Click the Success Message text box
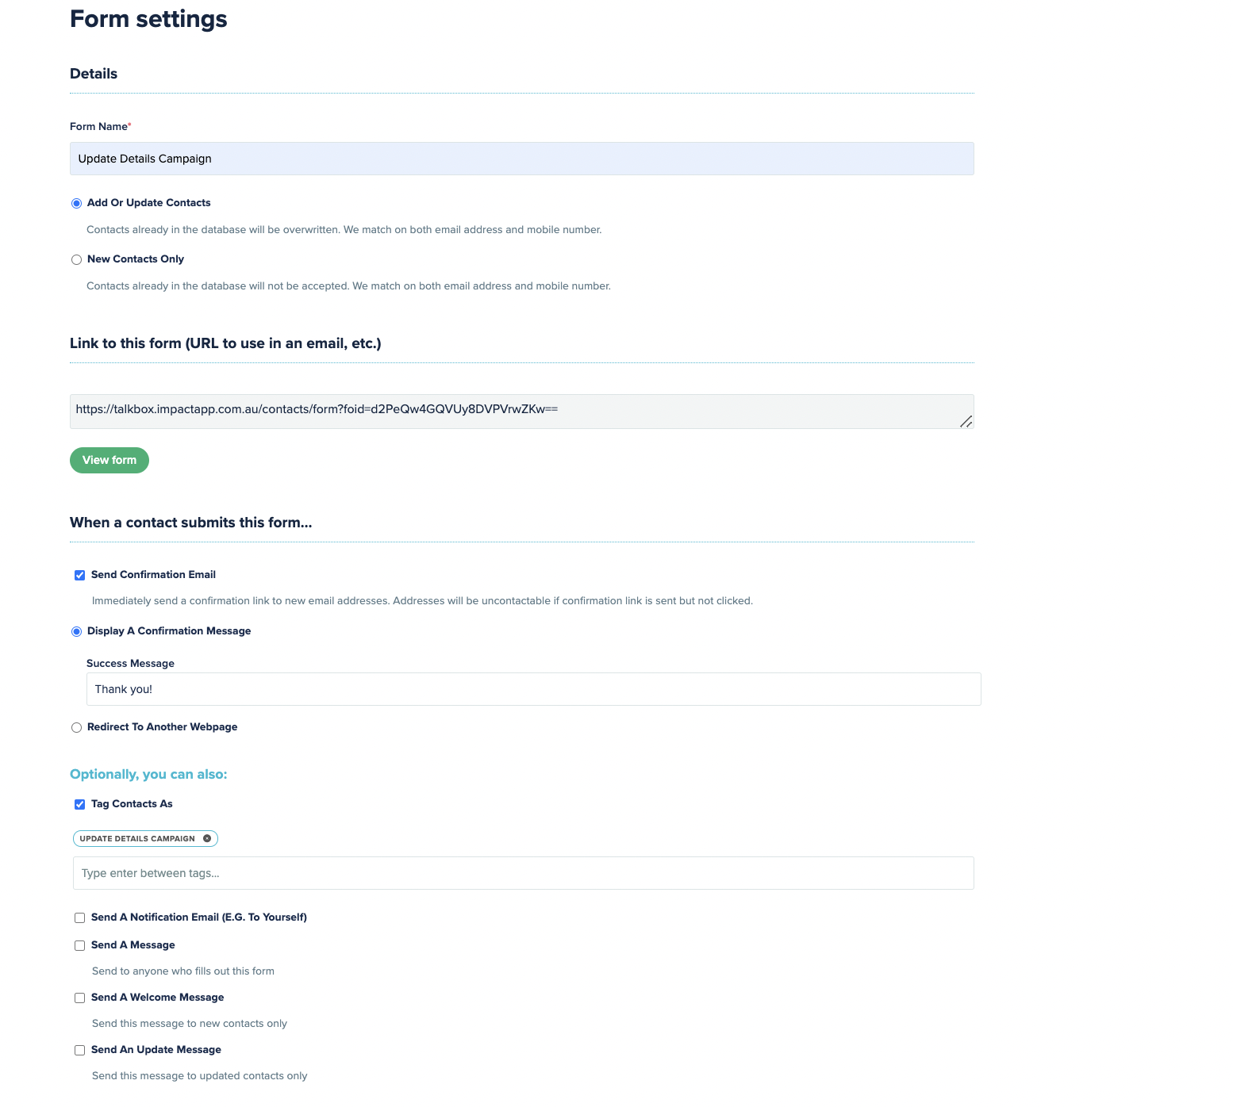The width and height of the screenshot is (1233, 1107). 534,689
